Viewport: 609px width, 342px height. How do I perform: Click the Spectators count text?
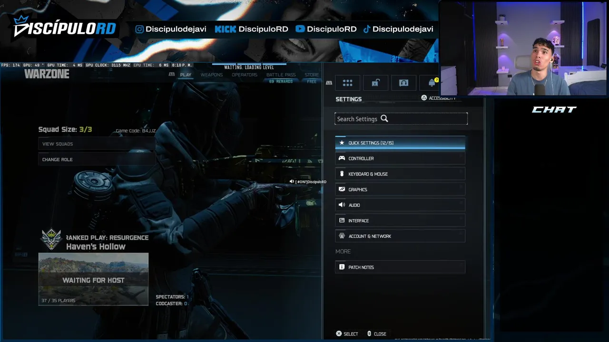[x=172, y=297]
